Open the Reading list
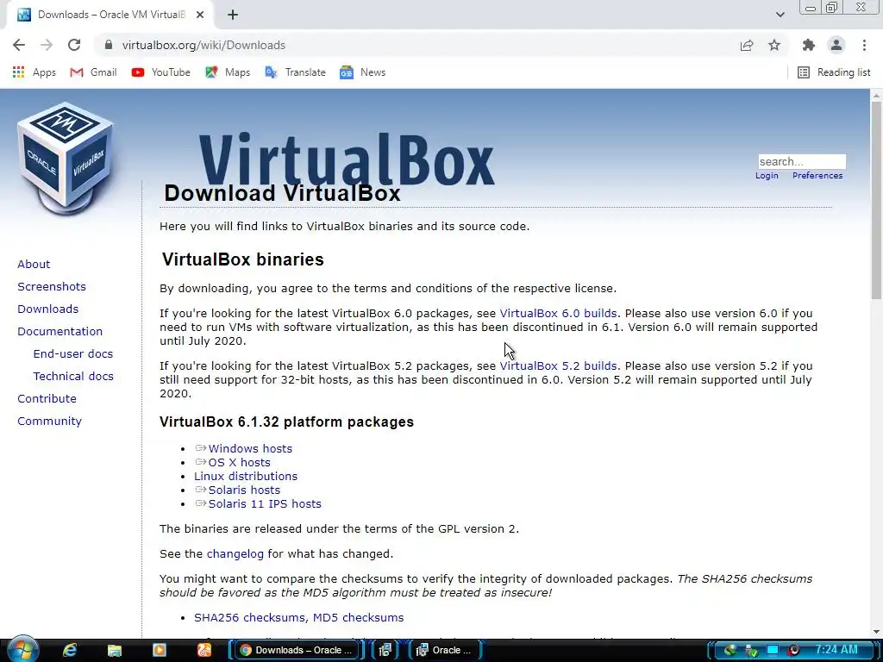Image resolution: width=883 pixels, height=662 pixels. (x=834, y=72)
